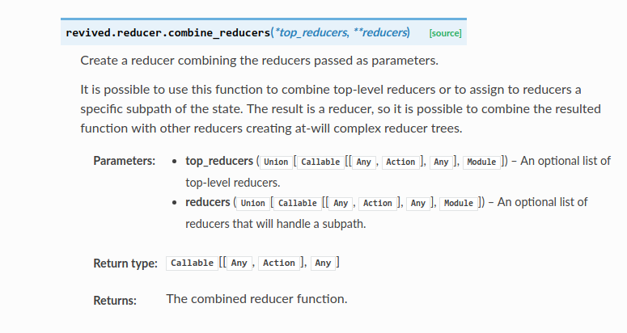Open Action link in the Return type row
The width and height of the screenshot is (627, 333).
tap(279, 263)
